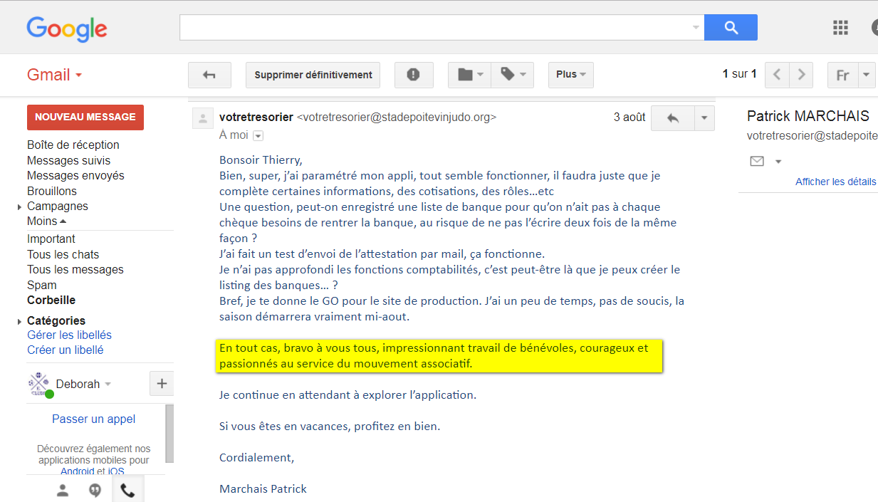878x502 pixels.
Task: Open the tag labels menu
Action: [x=513, y=75]
